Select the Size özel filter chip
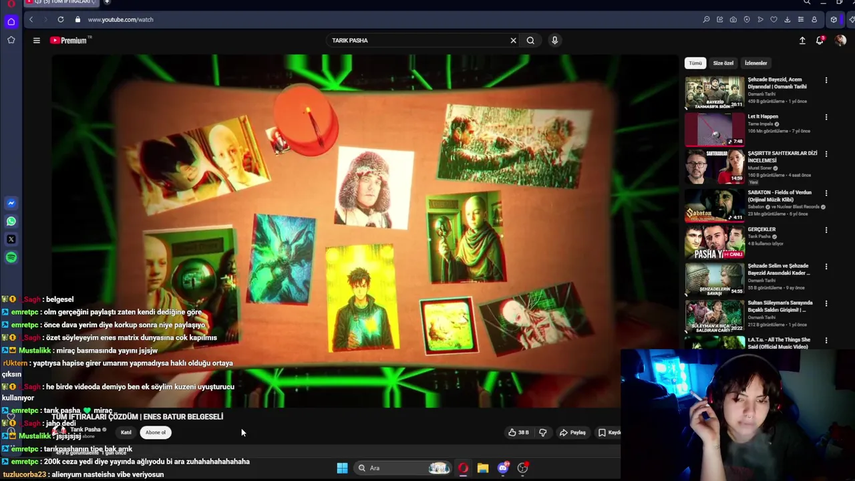 723,63
